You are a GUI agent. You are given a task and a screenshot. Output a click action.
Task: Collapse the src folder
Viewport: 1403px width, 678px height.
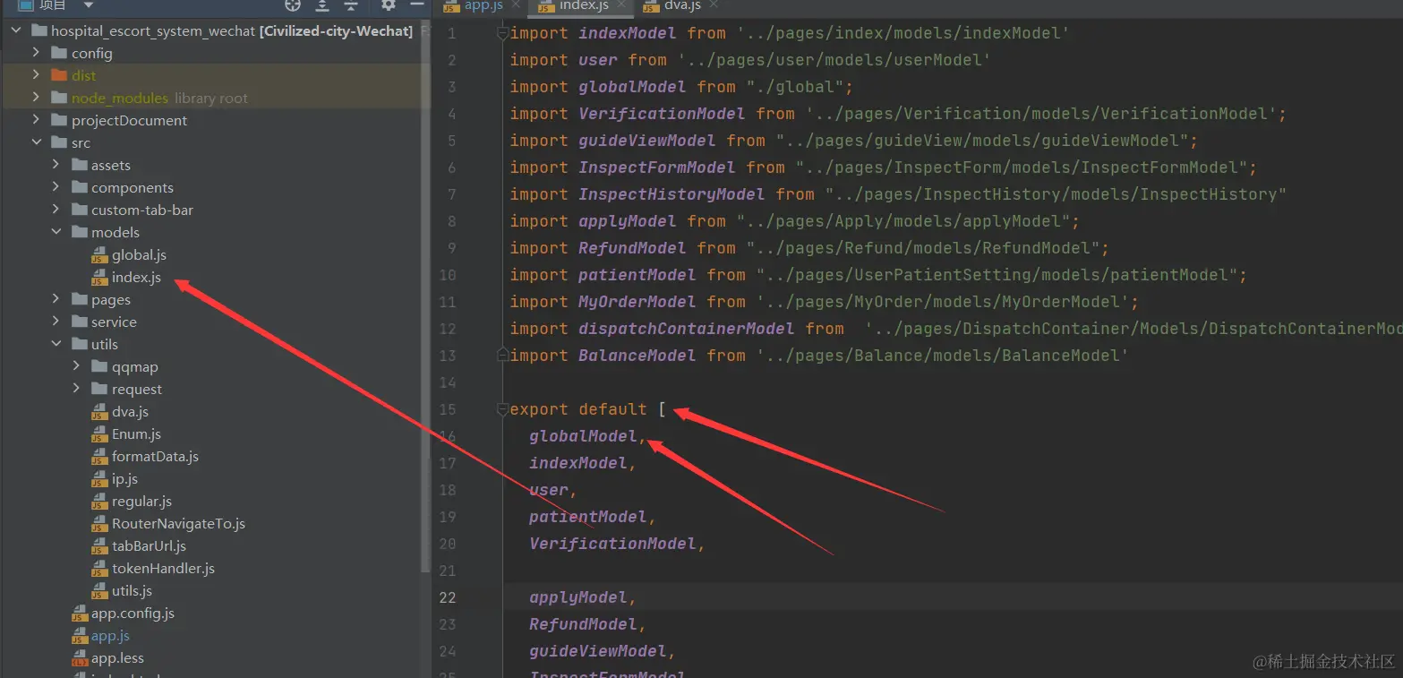(x=36, y=142)
